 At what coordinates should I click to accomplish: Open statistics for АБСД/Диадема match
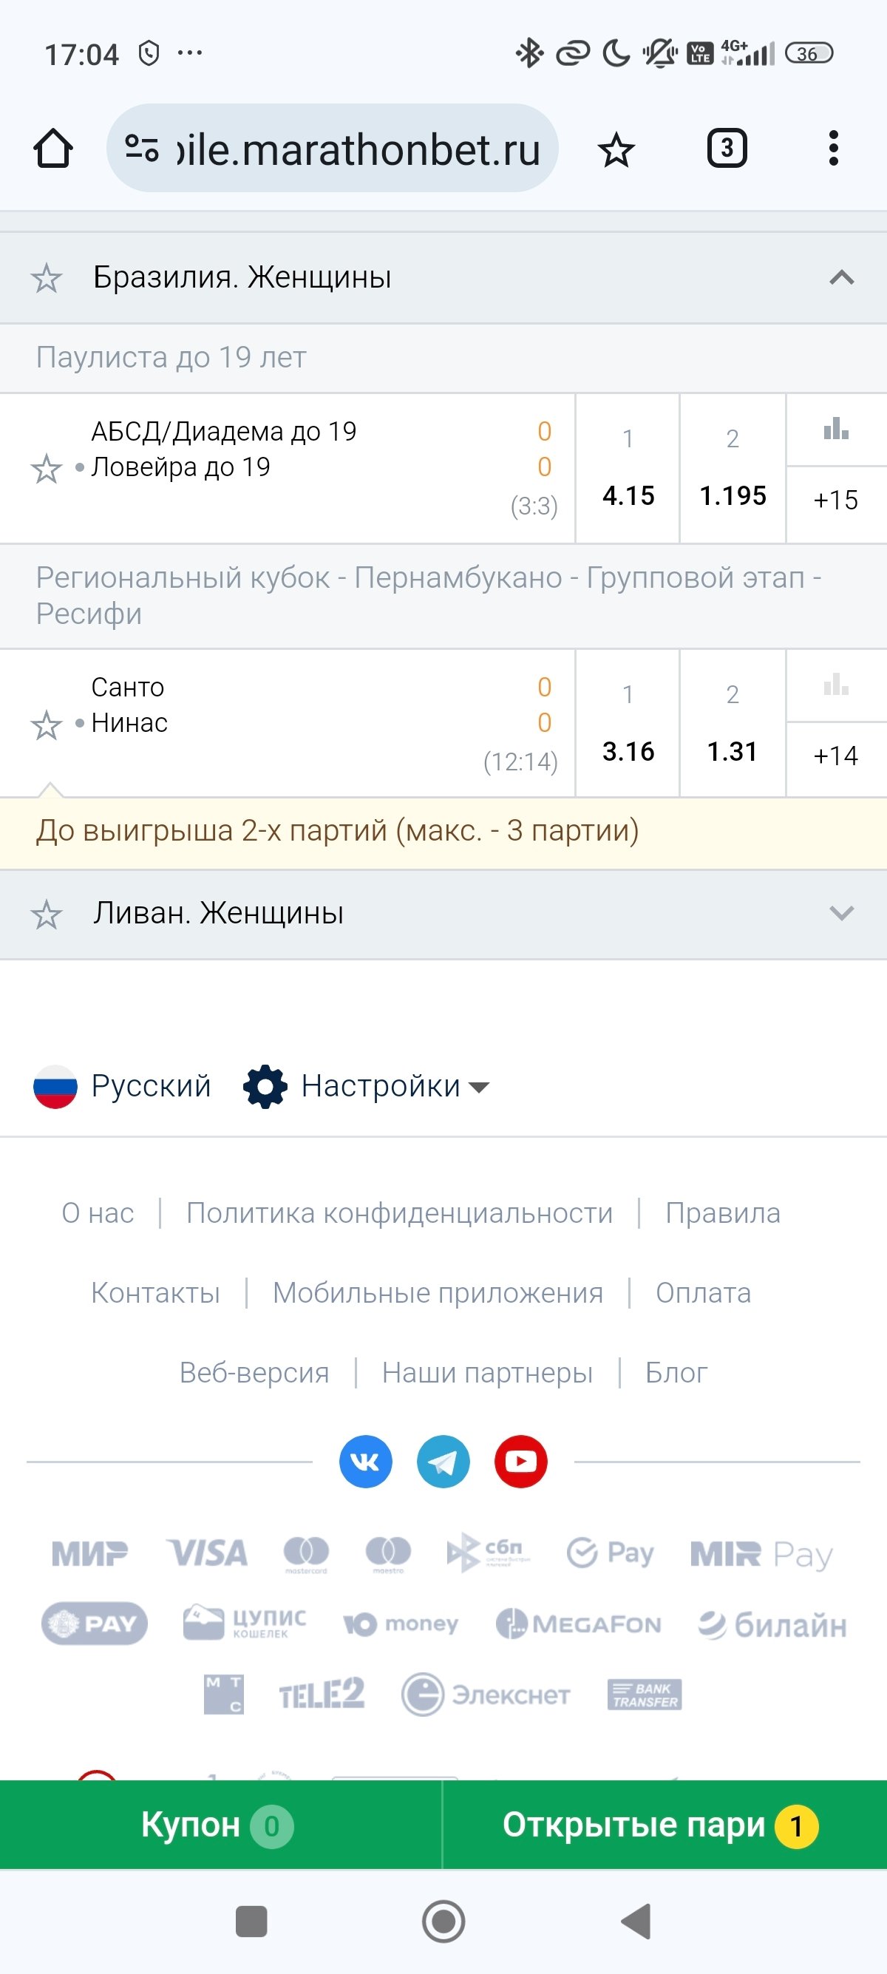click(x=836, y=430)
